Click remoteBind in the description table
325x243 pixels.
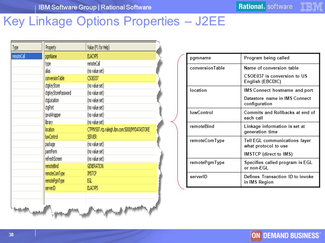(x=202, y=127)
